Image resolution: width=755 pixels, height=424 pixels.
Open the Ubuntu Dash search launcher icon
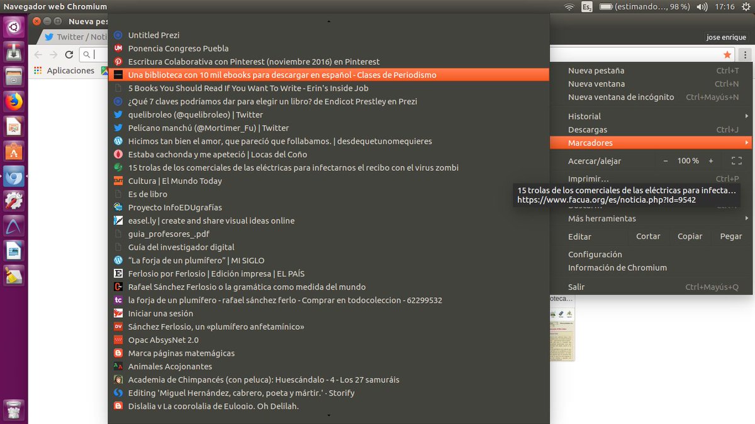click(14, 27)
